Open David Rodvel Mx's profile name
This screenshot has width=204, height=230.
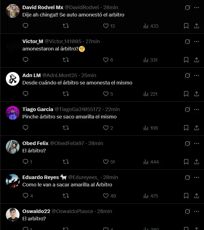coord(43,7)
